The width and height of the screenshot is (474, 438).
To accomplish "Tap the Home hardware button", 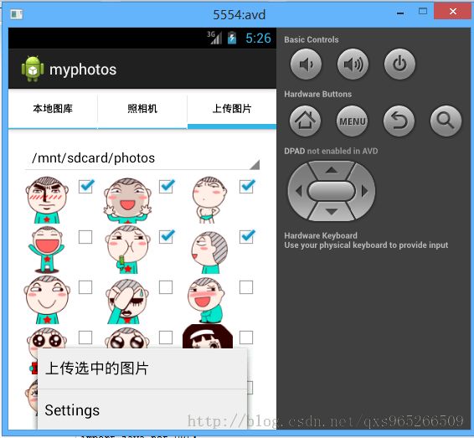I will 305,121.
